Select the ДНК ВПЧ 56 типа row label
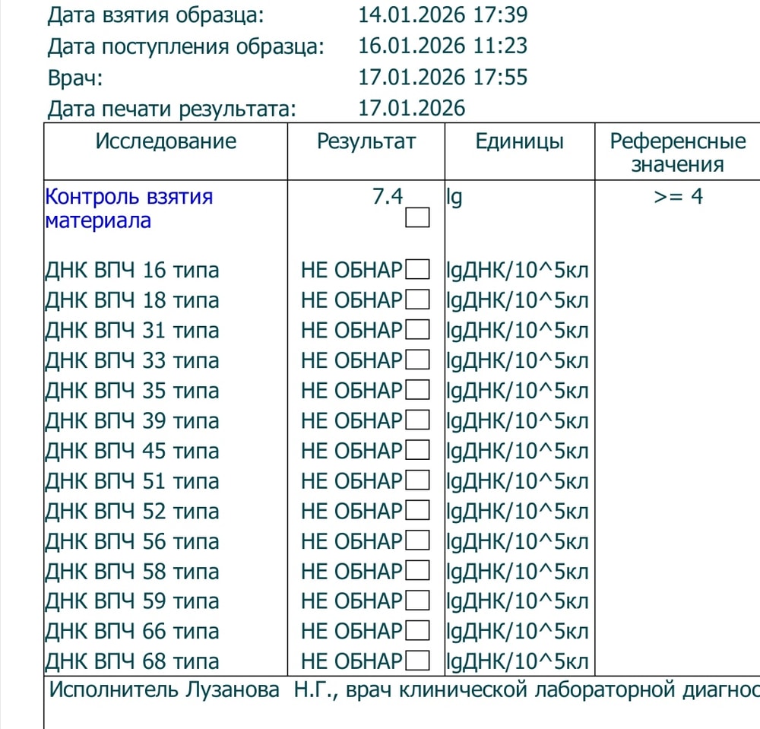 point(131,541)
